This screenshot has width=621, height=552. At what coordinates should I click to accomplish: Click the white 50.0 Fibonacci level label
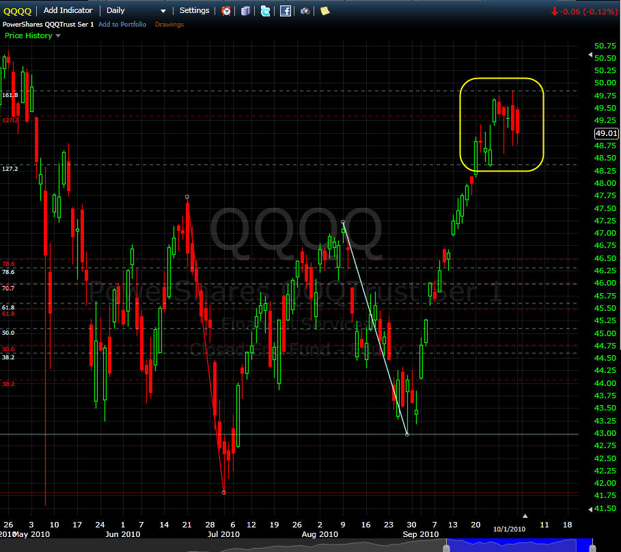8,333
